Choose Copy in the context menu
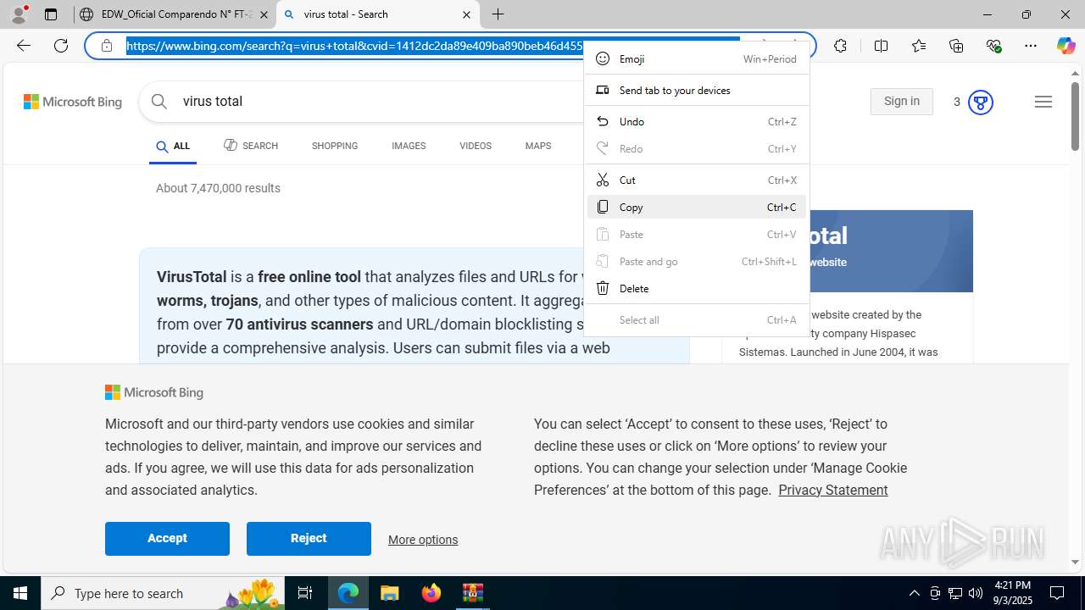This screenshot has height=610, width=1085. tap(697, 207)
